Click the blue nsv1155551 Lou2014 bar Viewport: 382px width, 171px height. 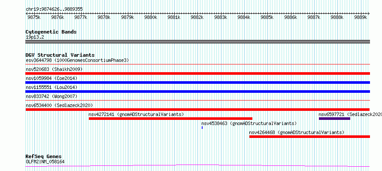point(197,92)
